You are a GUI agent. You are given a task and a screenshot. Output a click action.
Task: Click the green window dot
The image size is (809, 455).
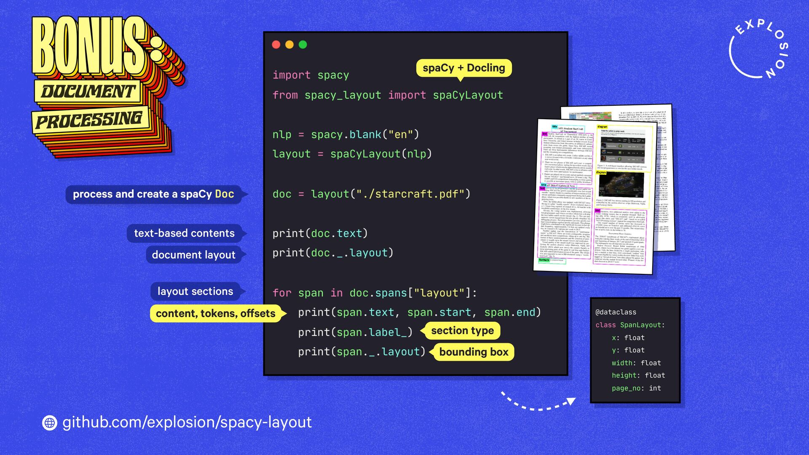click(x=303, y=45)
